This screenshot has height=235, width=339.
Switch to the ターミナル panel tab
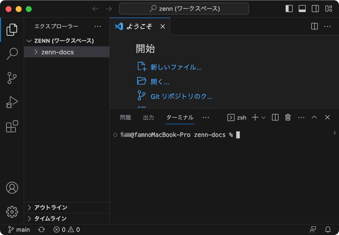pyautogui.click(x=180, y=117)
